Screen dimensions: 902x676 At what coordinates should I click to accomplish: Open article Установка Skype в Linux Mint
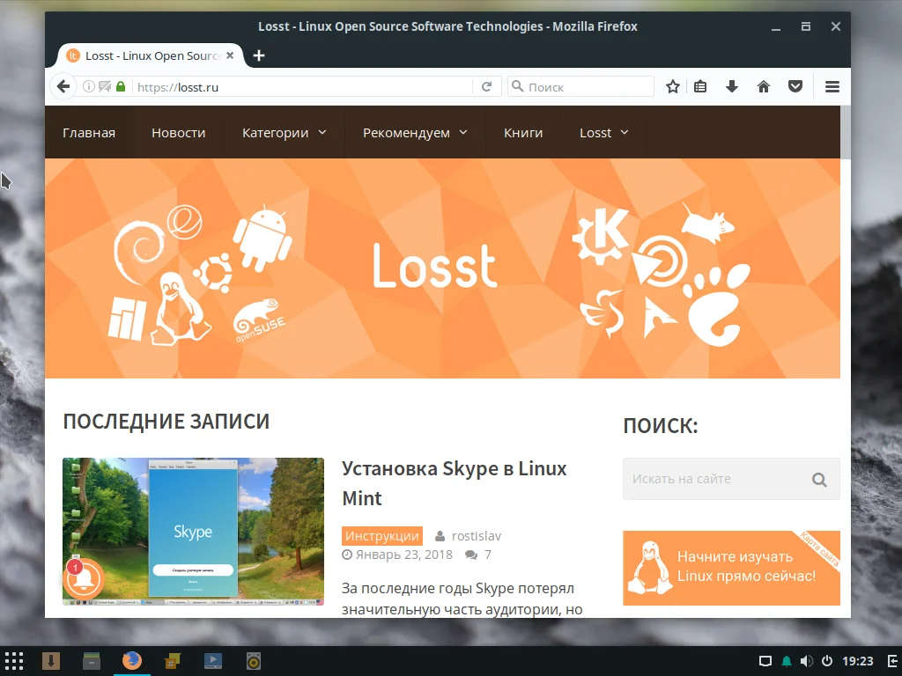click(454, 483)
